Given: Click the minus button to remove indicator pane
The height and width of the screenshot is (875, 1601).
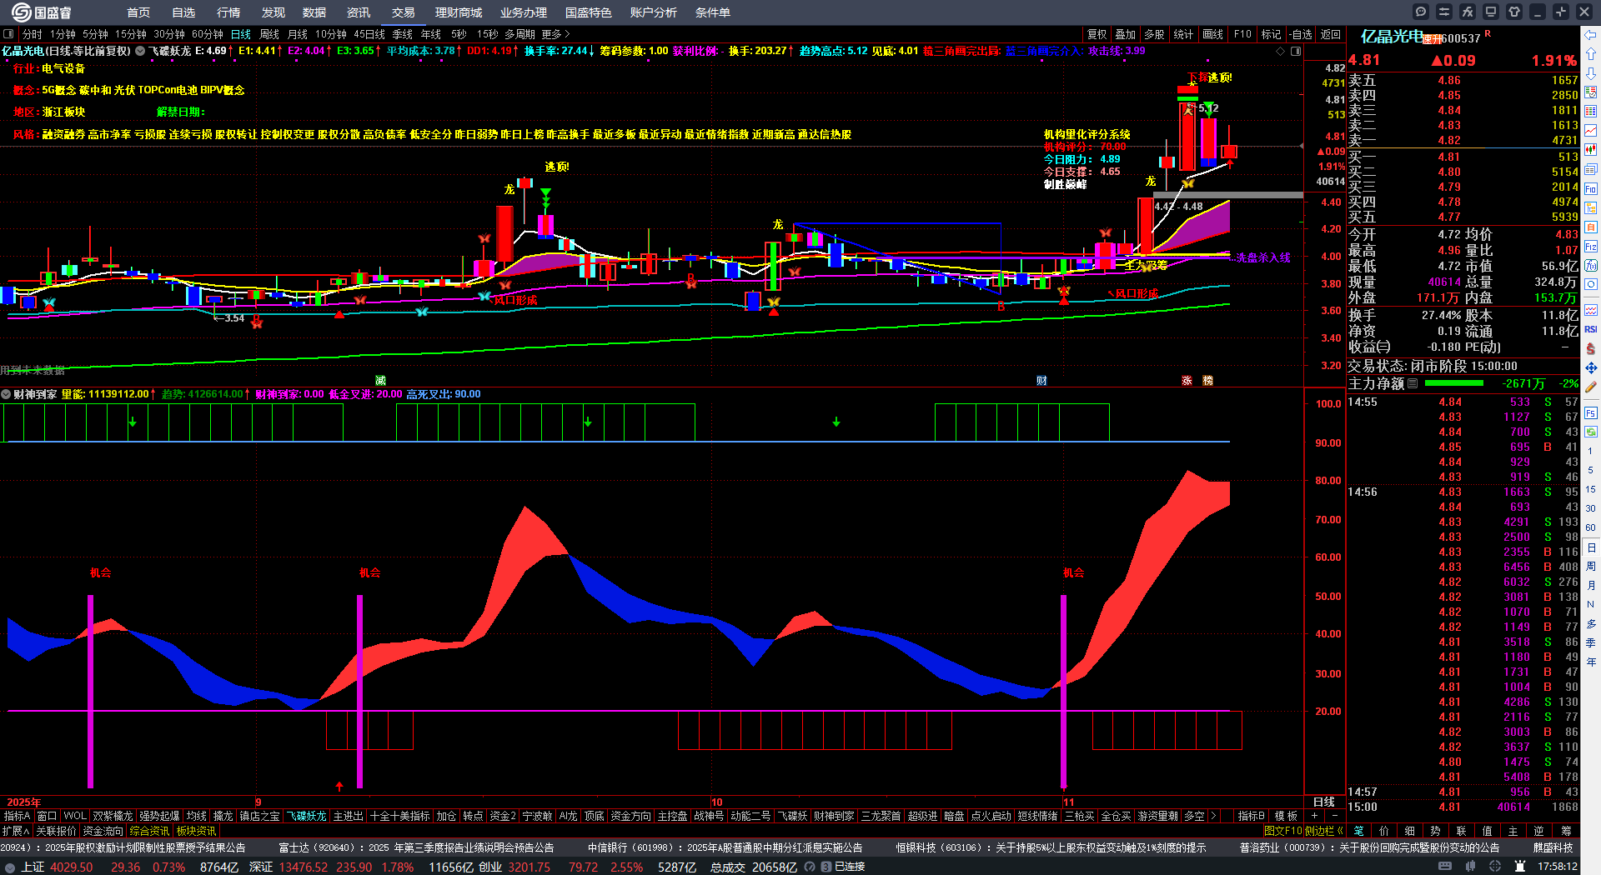Looking at the screenshot, I should [x=1334, y=816].
